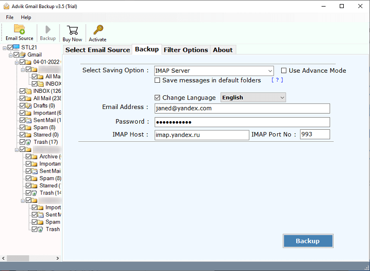Click the IMAP Host input field
Viewport: 370px width, 271px height.
[x=202, y=135]
